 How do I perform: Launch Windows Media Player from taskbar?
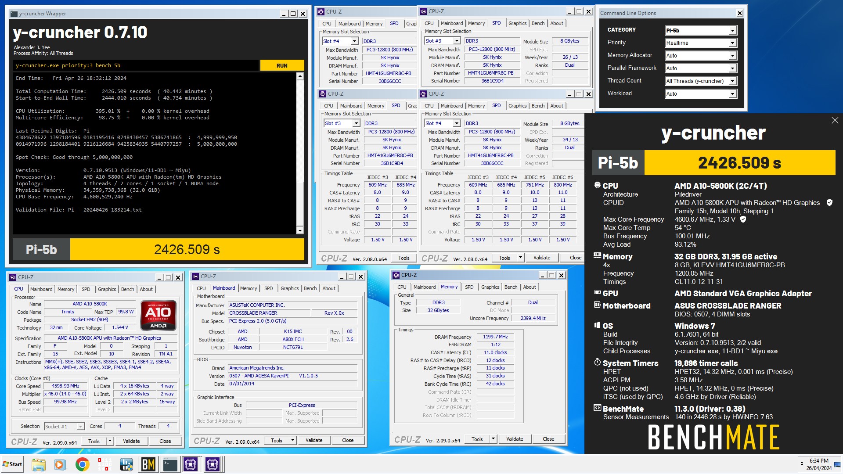click(60, 464)
